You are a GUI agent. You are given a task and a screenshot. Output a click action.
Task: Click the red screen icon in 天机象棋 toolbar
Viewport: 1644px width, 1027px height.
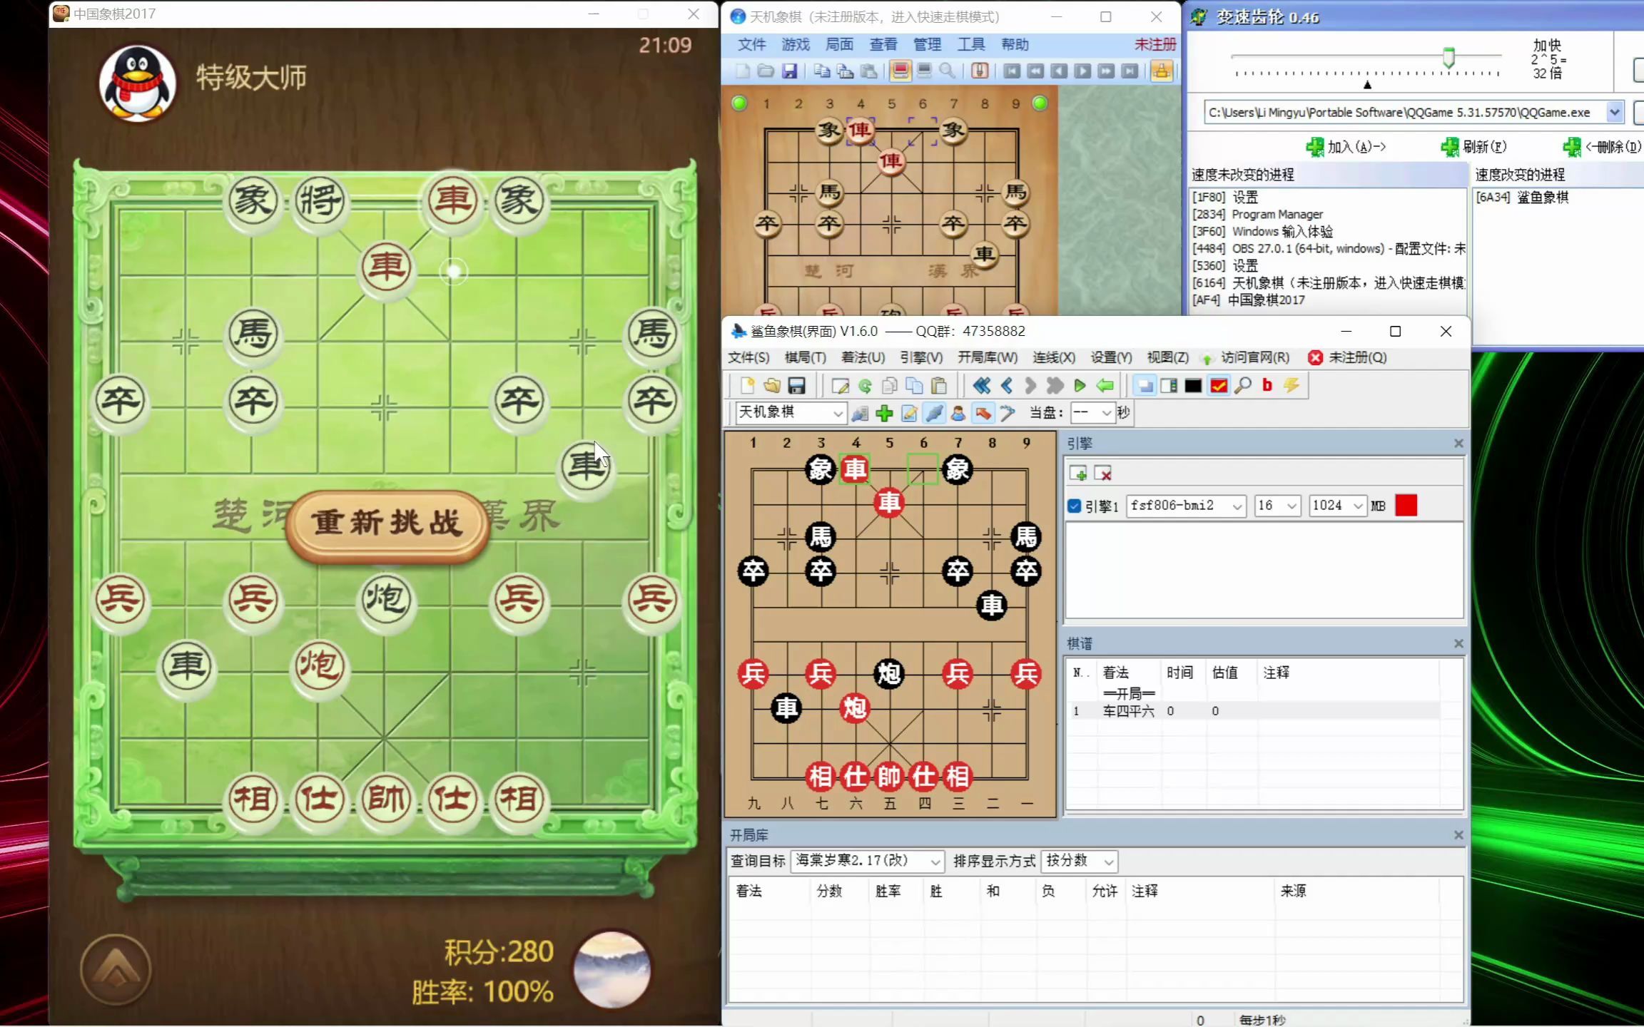click(900, 71)
